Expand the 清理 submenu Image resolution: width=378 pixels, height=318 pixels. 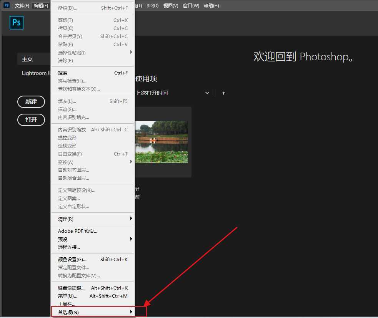[65, 219]
